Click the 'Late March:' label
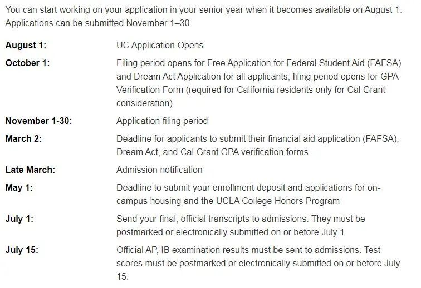Screen dimensions: 421x288 [30, 170]
